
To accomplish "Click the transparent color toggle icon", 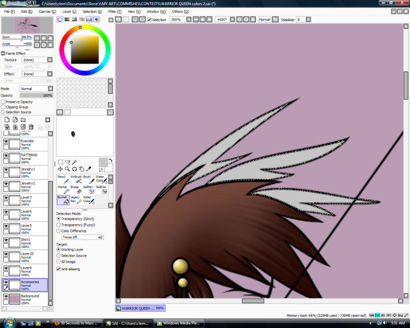I will click(x=101, y=170).
